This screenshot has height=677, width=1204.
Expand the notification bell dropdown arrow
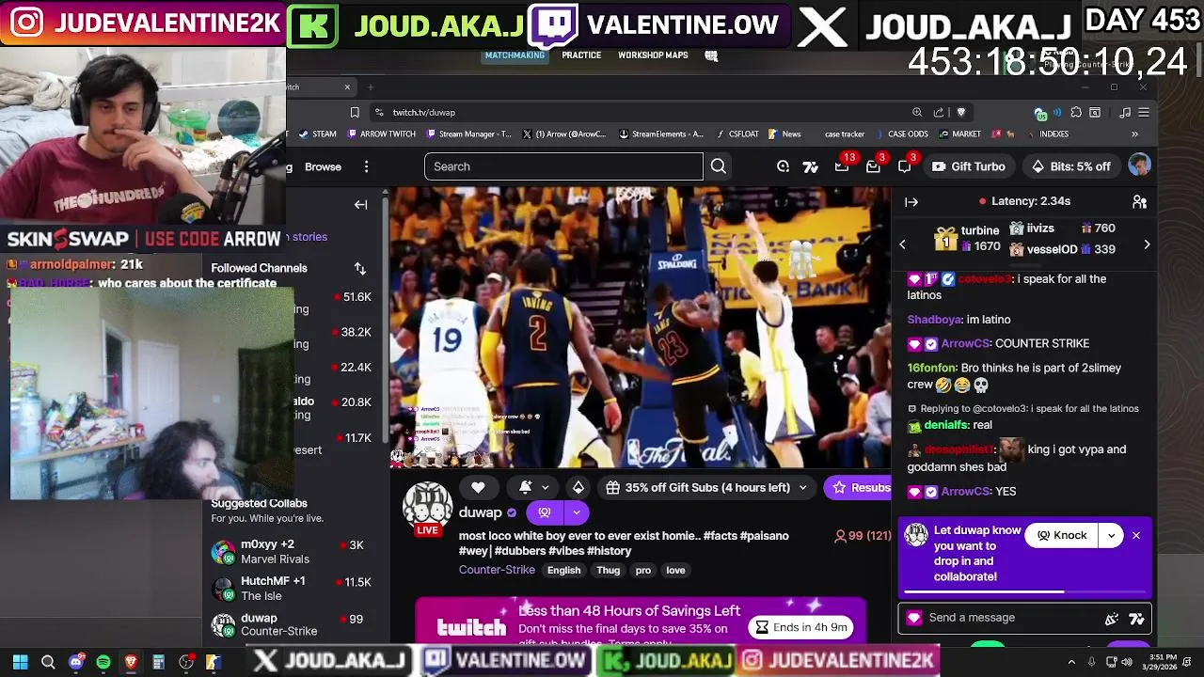[x=545, y=487]
